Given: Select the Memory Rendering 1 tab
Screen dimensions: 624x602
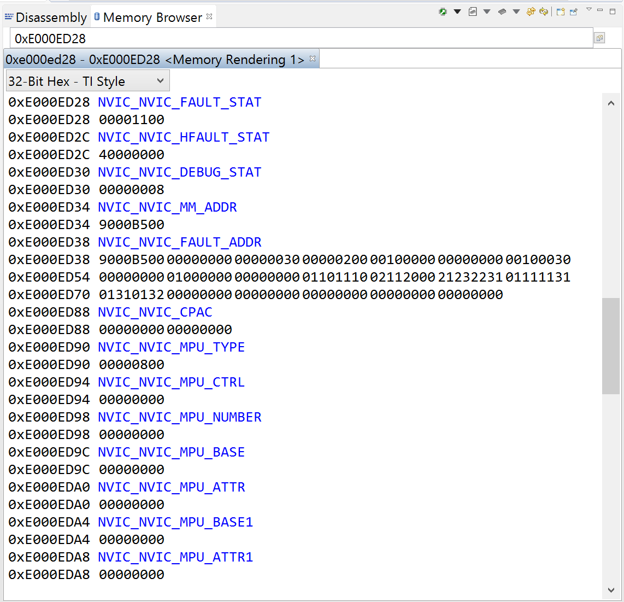Looking at the screenshot, I should [x=155, y=60].
